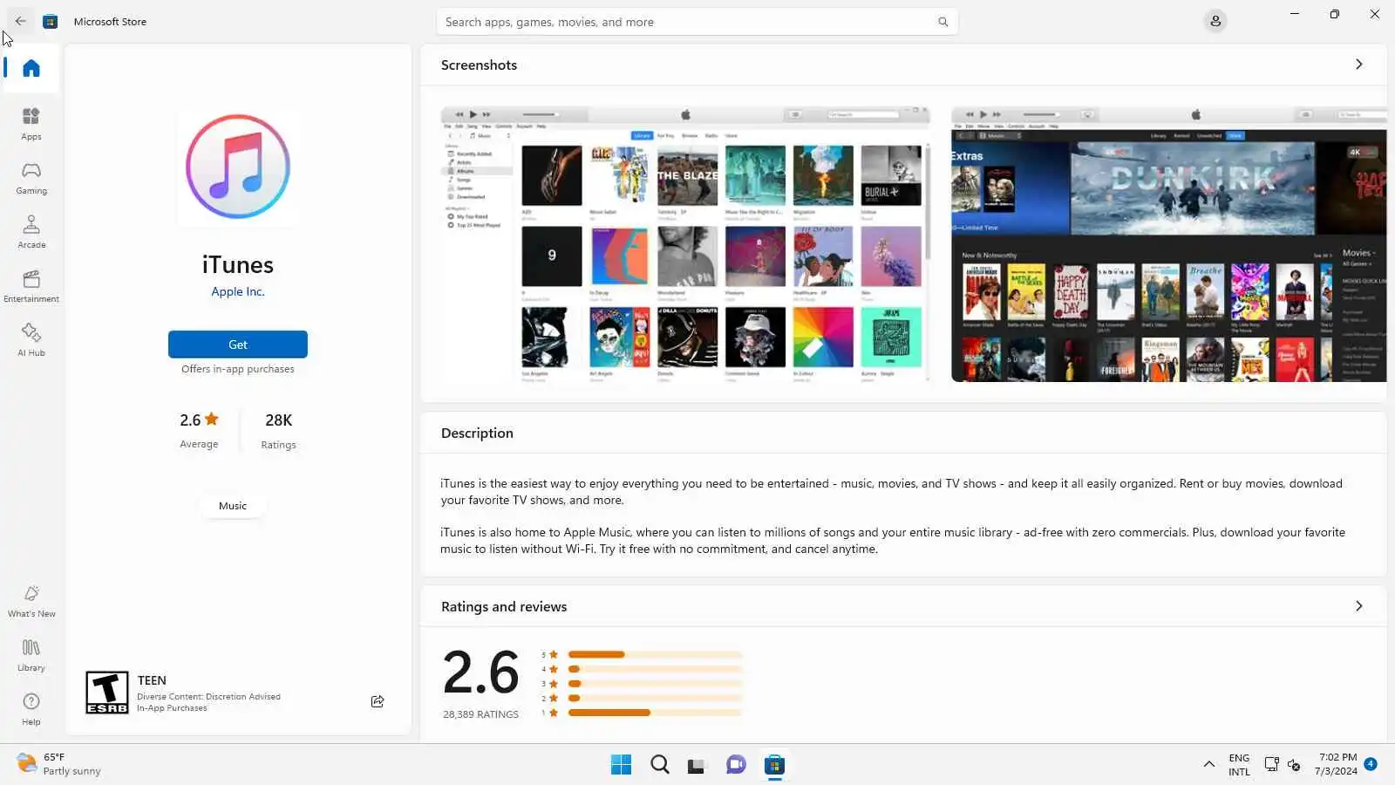This screenshot has width=1395, height=785.
Task: Expand the Ratings and reviews section
Action: [x=1358, y=606]
